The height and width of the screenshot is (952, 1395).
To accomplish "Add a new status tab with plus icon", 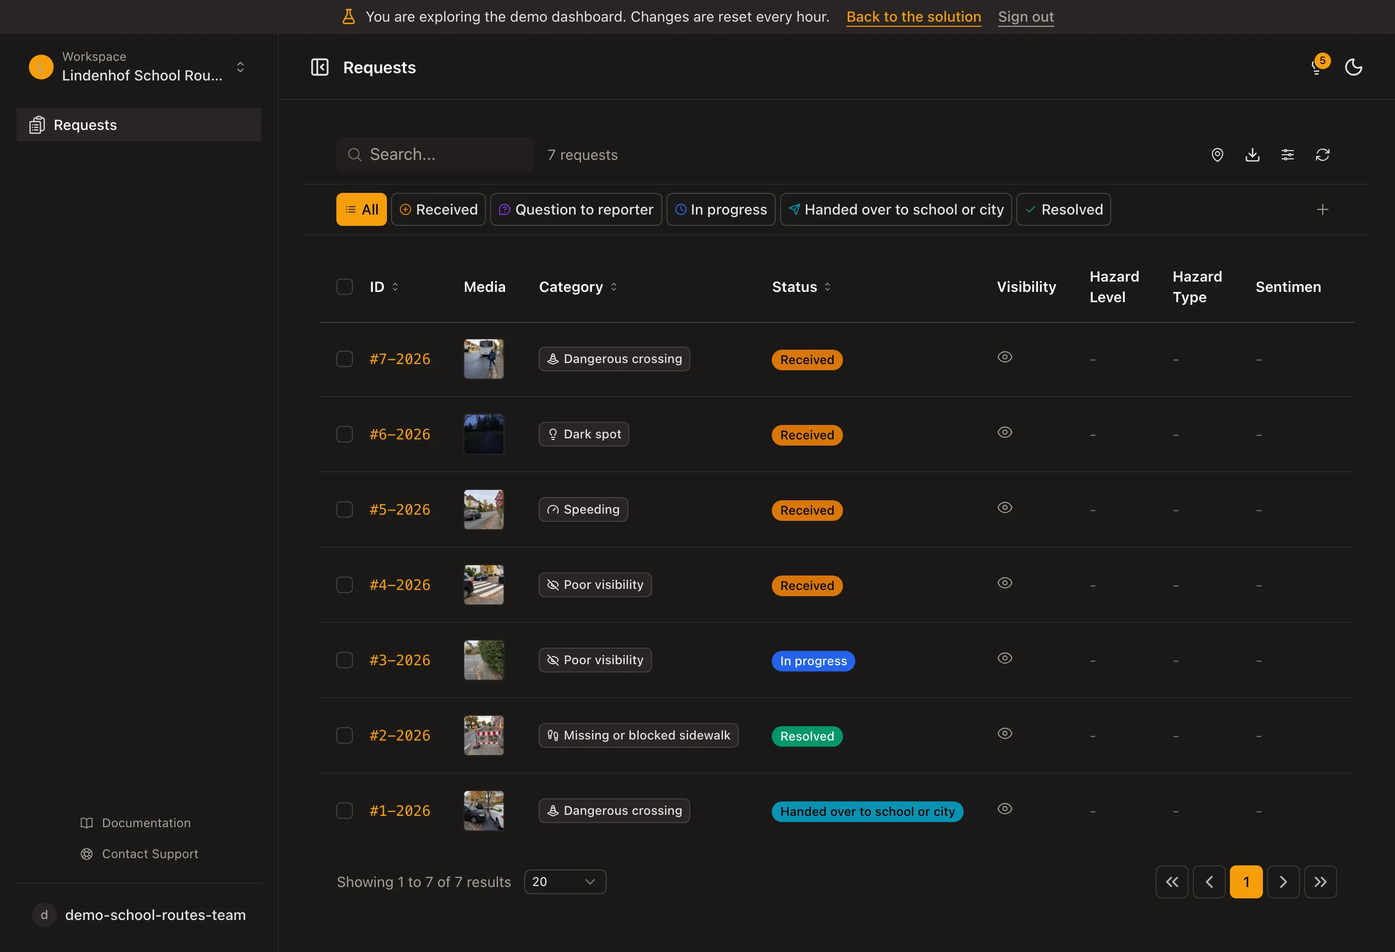I will point(1322,209).
